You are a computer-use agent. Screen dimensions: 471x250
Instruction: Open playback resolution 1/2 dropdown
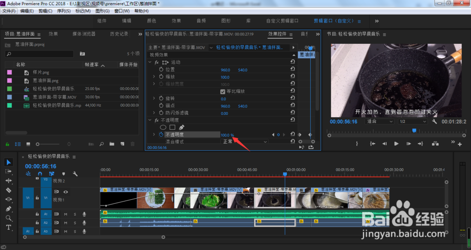tap(413, 121)
